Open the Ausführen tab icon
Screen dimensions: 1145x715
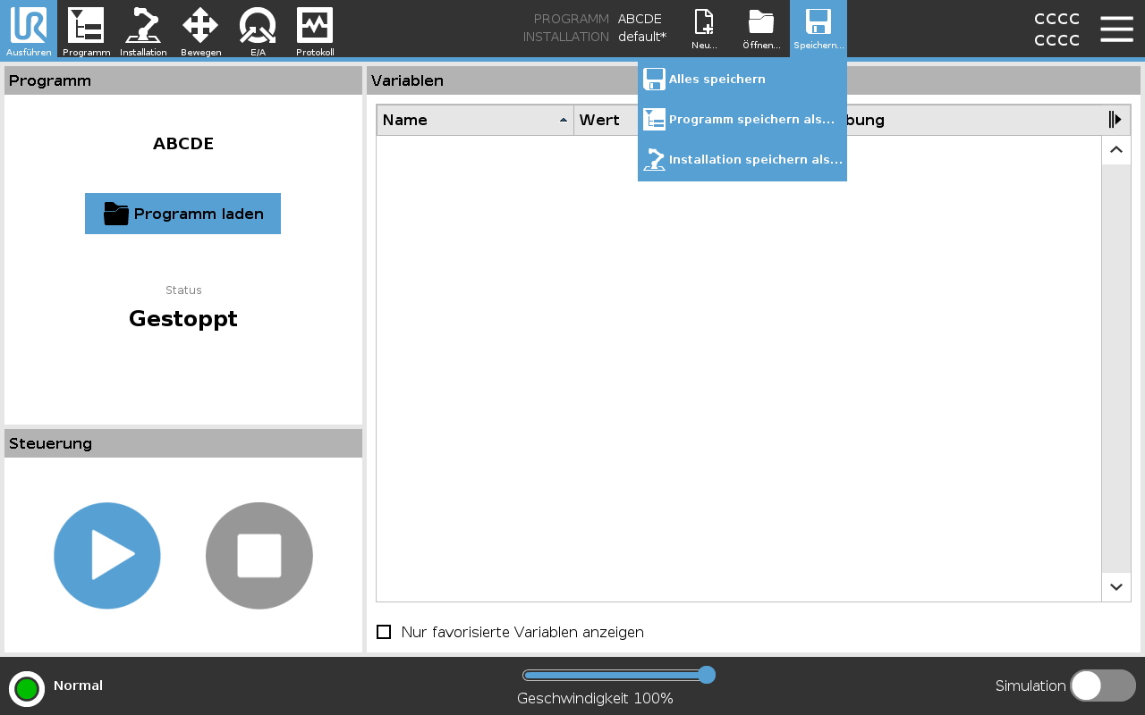[x=29, y=29]
